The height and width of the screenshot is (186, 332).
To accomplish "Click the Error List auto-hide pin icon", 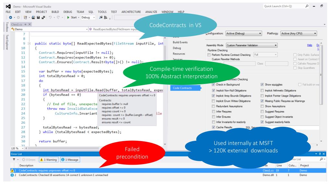I will [320, 154].
